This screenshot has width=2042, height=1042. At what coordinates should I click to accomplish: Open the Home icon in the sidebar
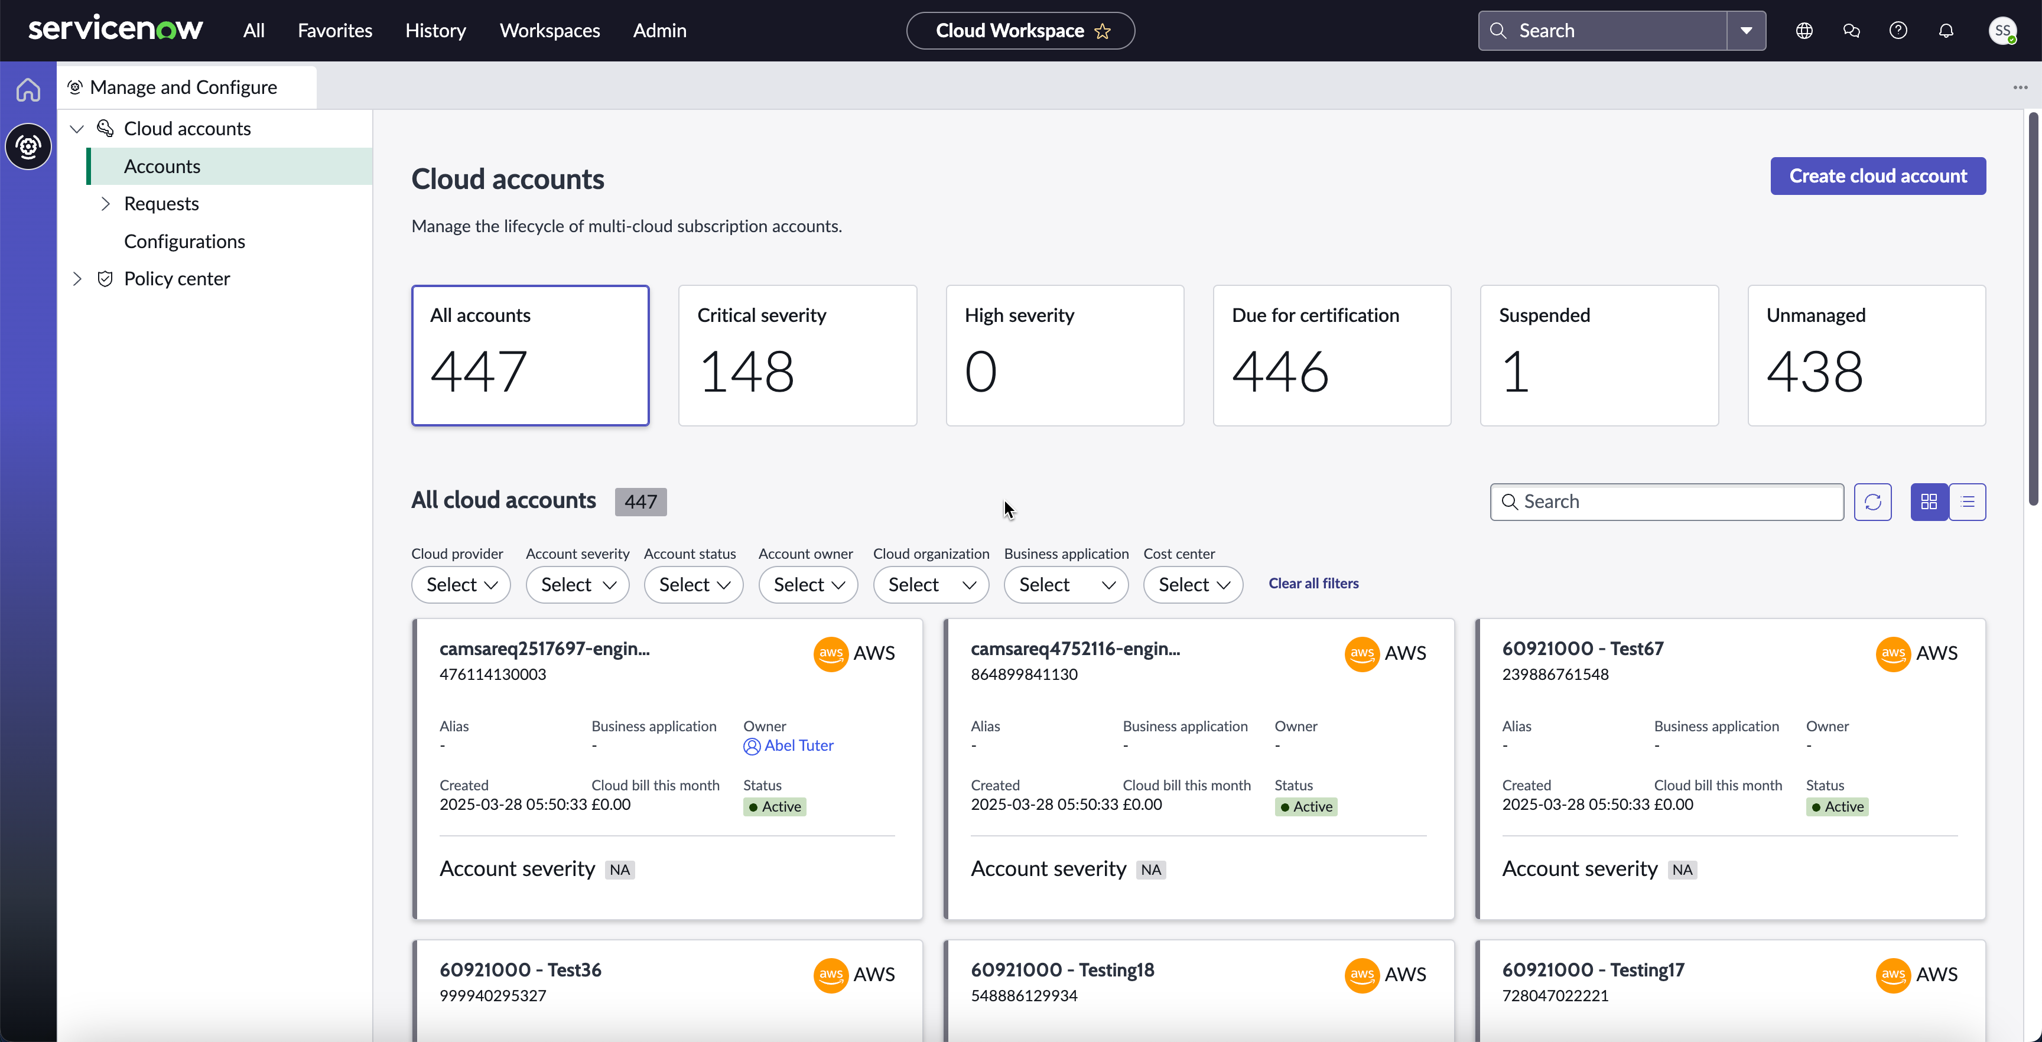click(x=28, y=90)
